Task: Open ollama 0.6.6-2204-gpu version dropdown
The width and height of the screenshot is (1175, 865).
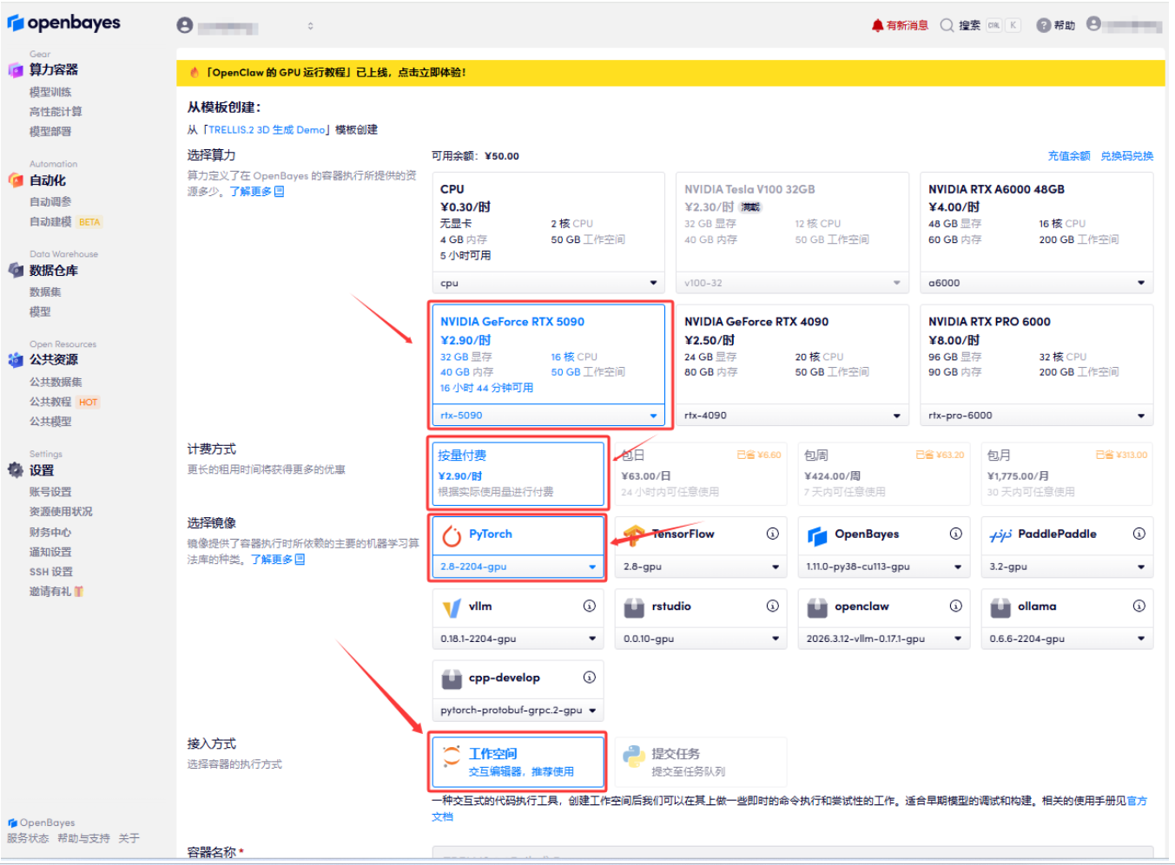Action: tap(1067, 639)
